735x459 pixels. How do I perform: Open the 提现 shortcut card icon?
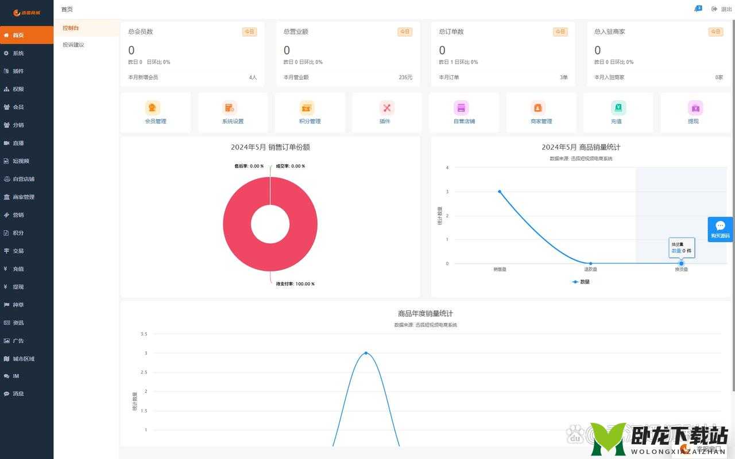[695, 107]
